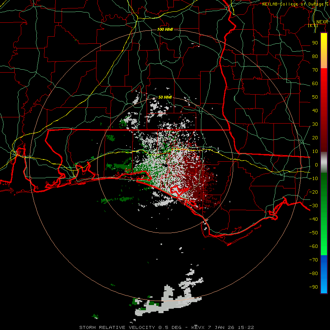The width and height of the screenshot is (330, 330).
Task: Click the 30 value on the velocity scale
Action: click(x=315, y=124)
